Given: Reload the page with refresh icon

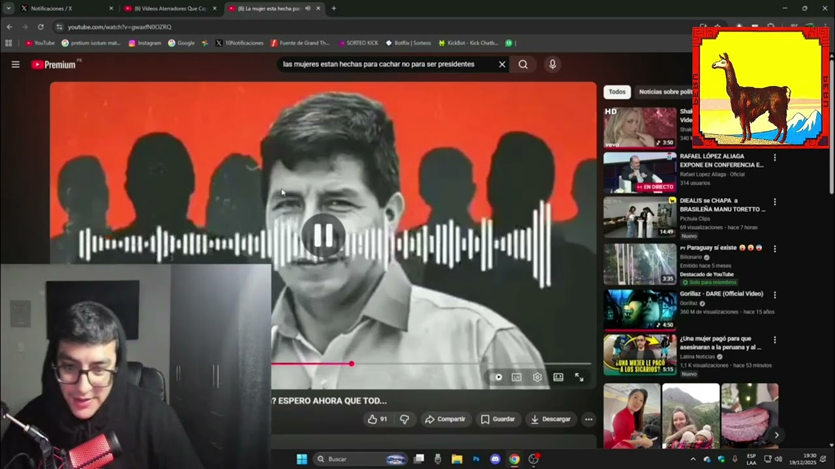Looking at the screenshot, I should [x=40, y=27].
